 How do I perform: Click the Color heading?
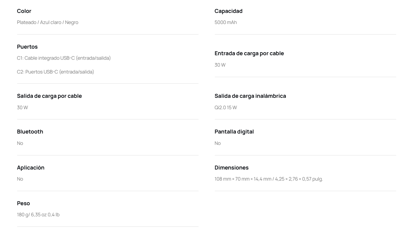tap(24, 11)
